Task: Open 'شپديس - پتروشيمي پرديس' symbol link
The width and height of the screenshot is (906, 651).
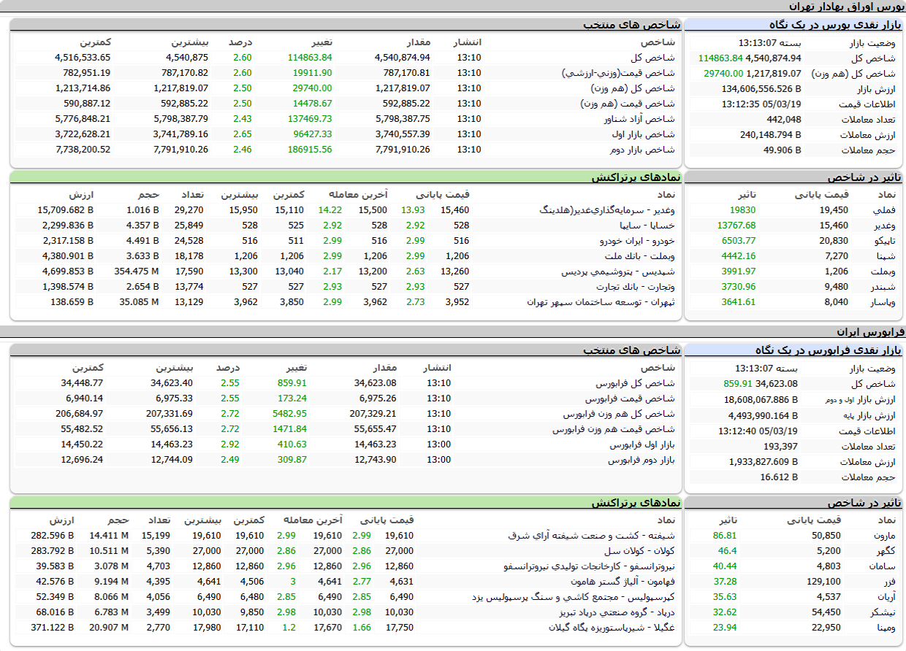Action: [619, 271]
